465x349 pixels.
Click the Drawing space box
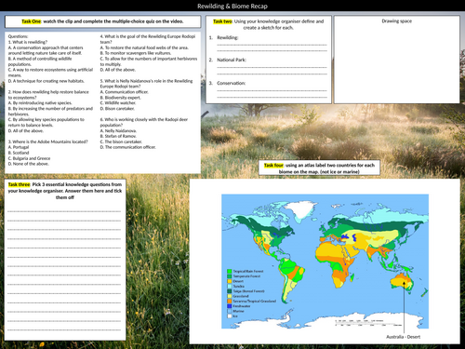396,60
